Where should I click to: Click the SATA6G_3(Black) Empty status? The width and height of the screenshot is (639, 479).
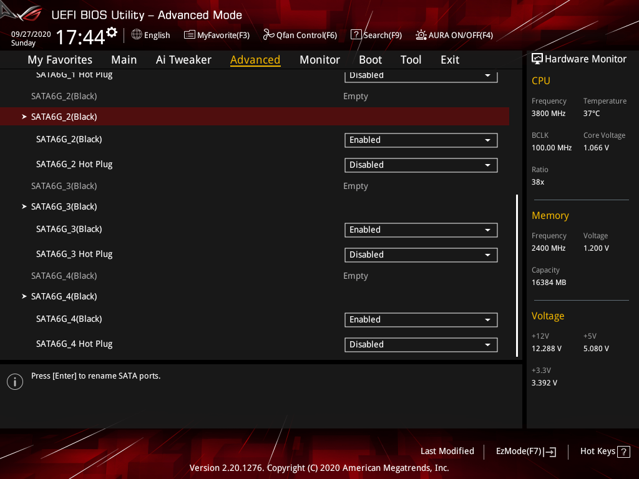pos(355,186)
